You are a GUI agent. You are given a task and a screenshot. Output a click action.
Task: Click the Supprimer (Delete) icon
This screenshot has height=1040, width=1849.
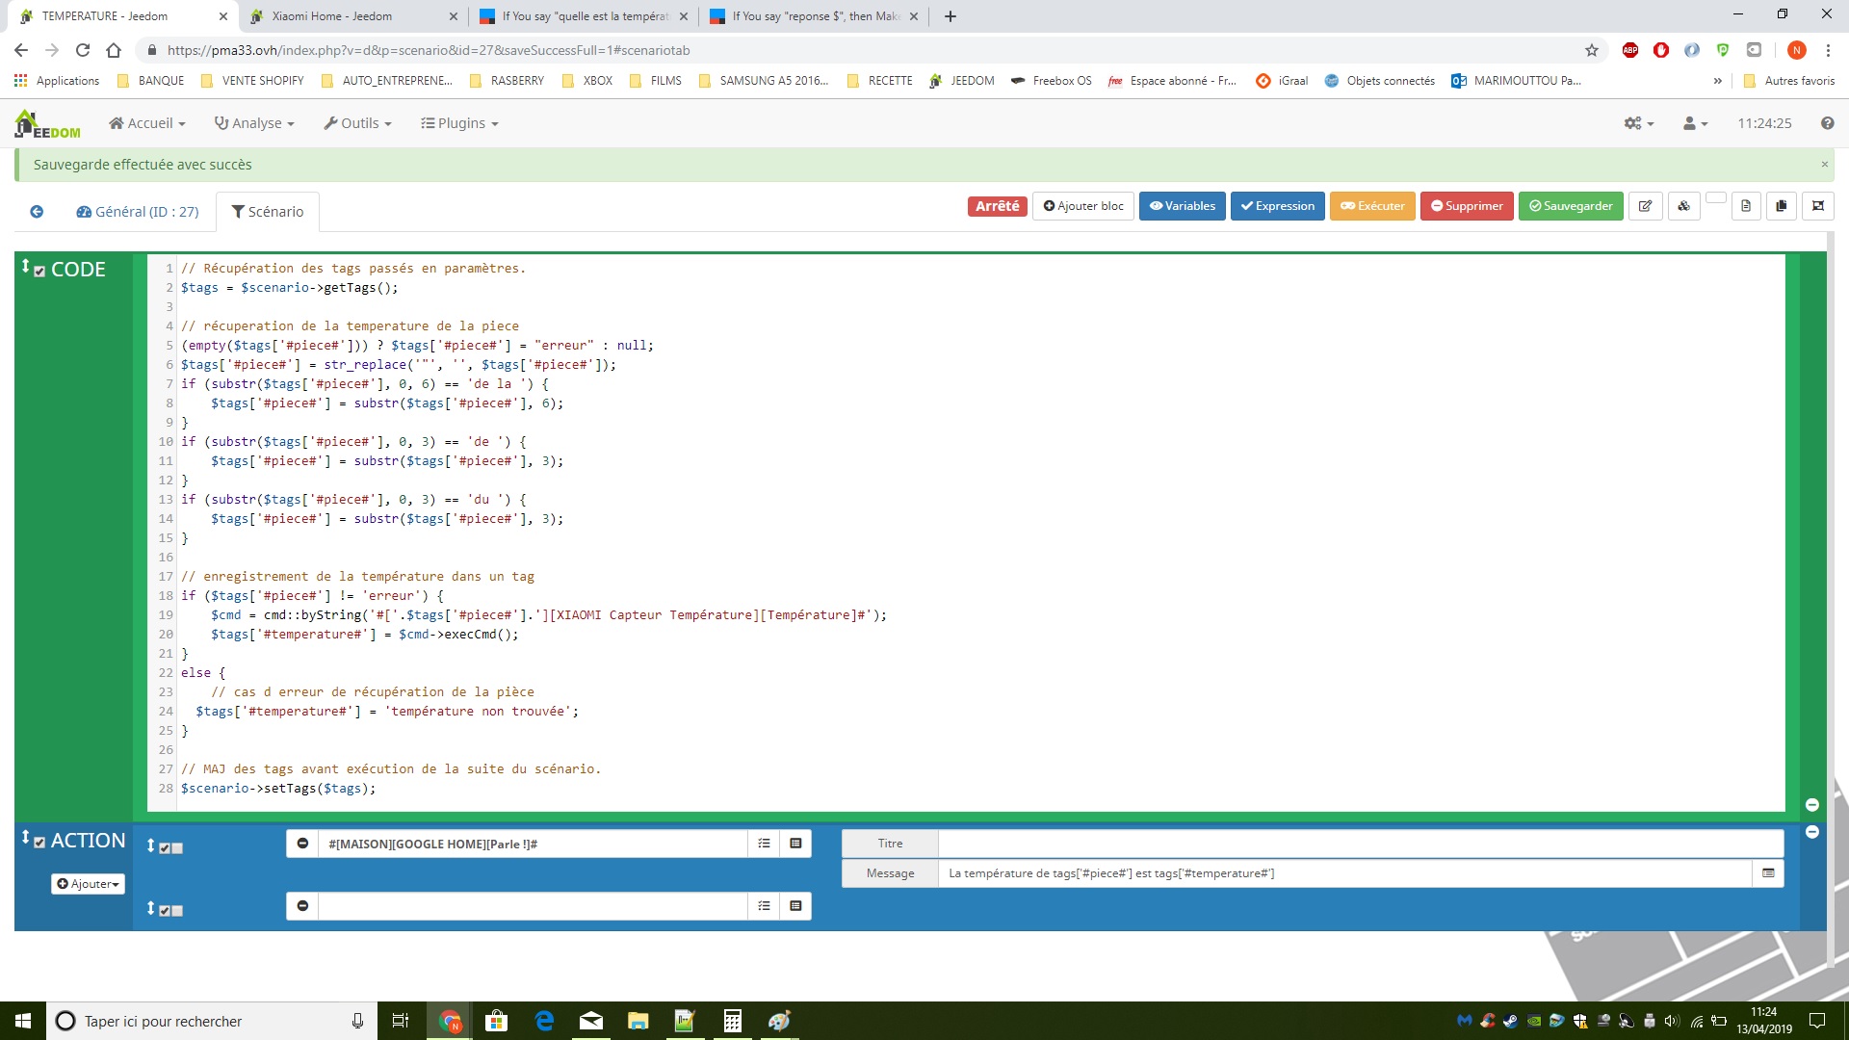pos(1467,206)
